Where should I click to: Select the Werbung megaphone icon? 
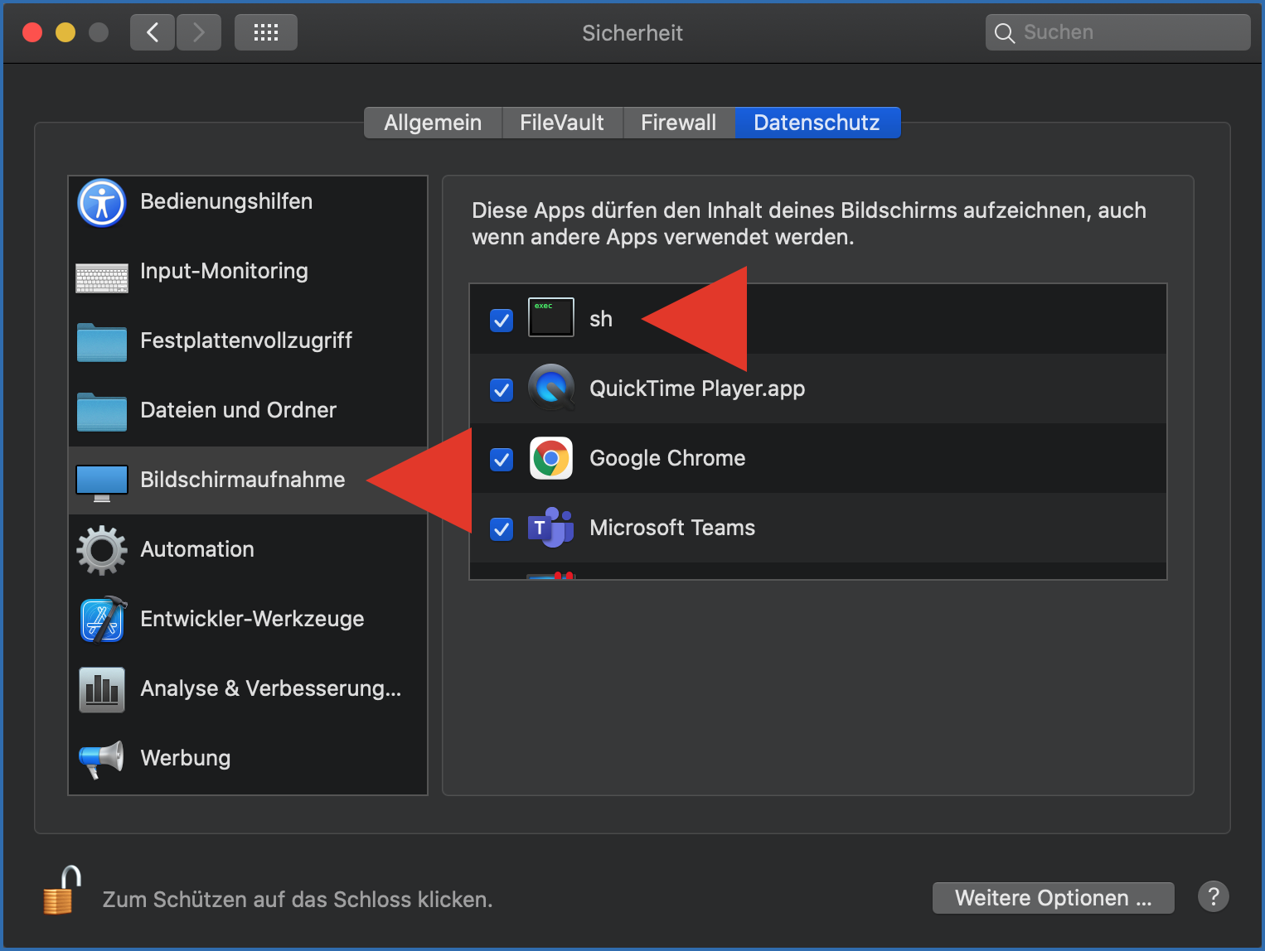tap(102, 759)
